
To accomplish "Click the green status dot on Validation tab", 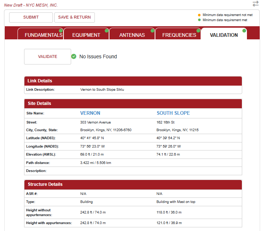I will click(x=244, y=30).
